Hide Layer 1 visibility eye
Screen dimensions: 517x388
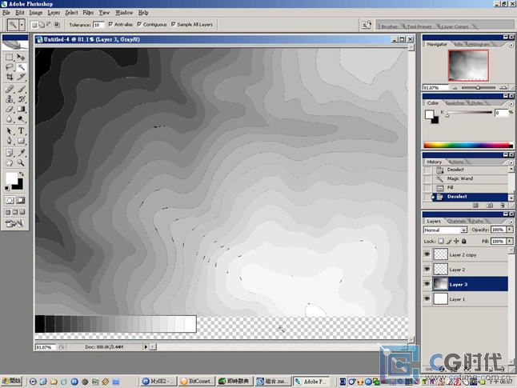click(427, 298)
